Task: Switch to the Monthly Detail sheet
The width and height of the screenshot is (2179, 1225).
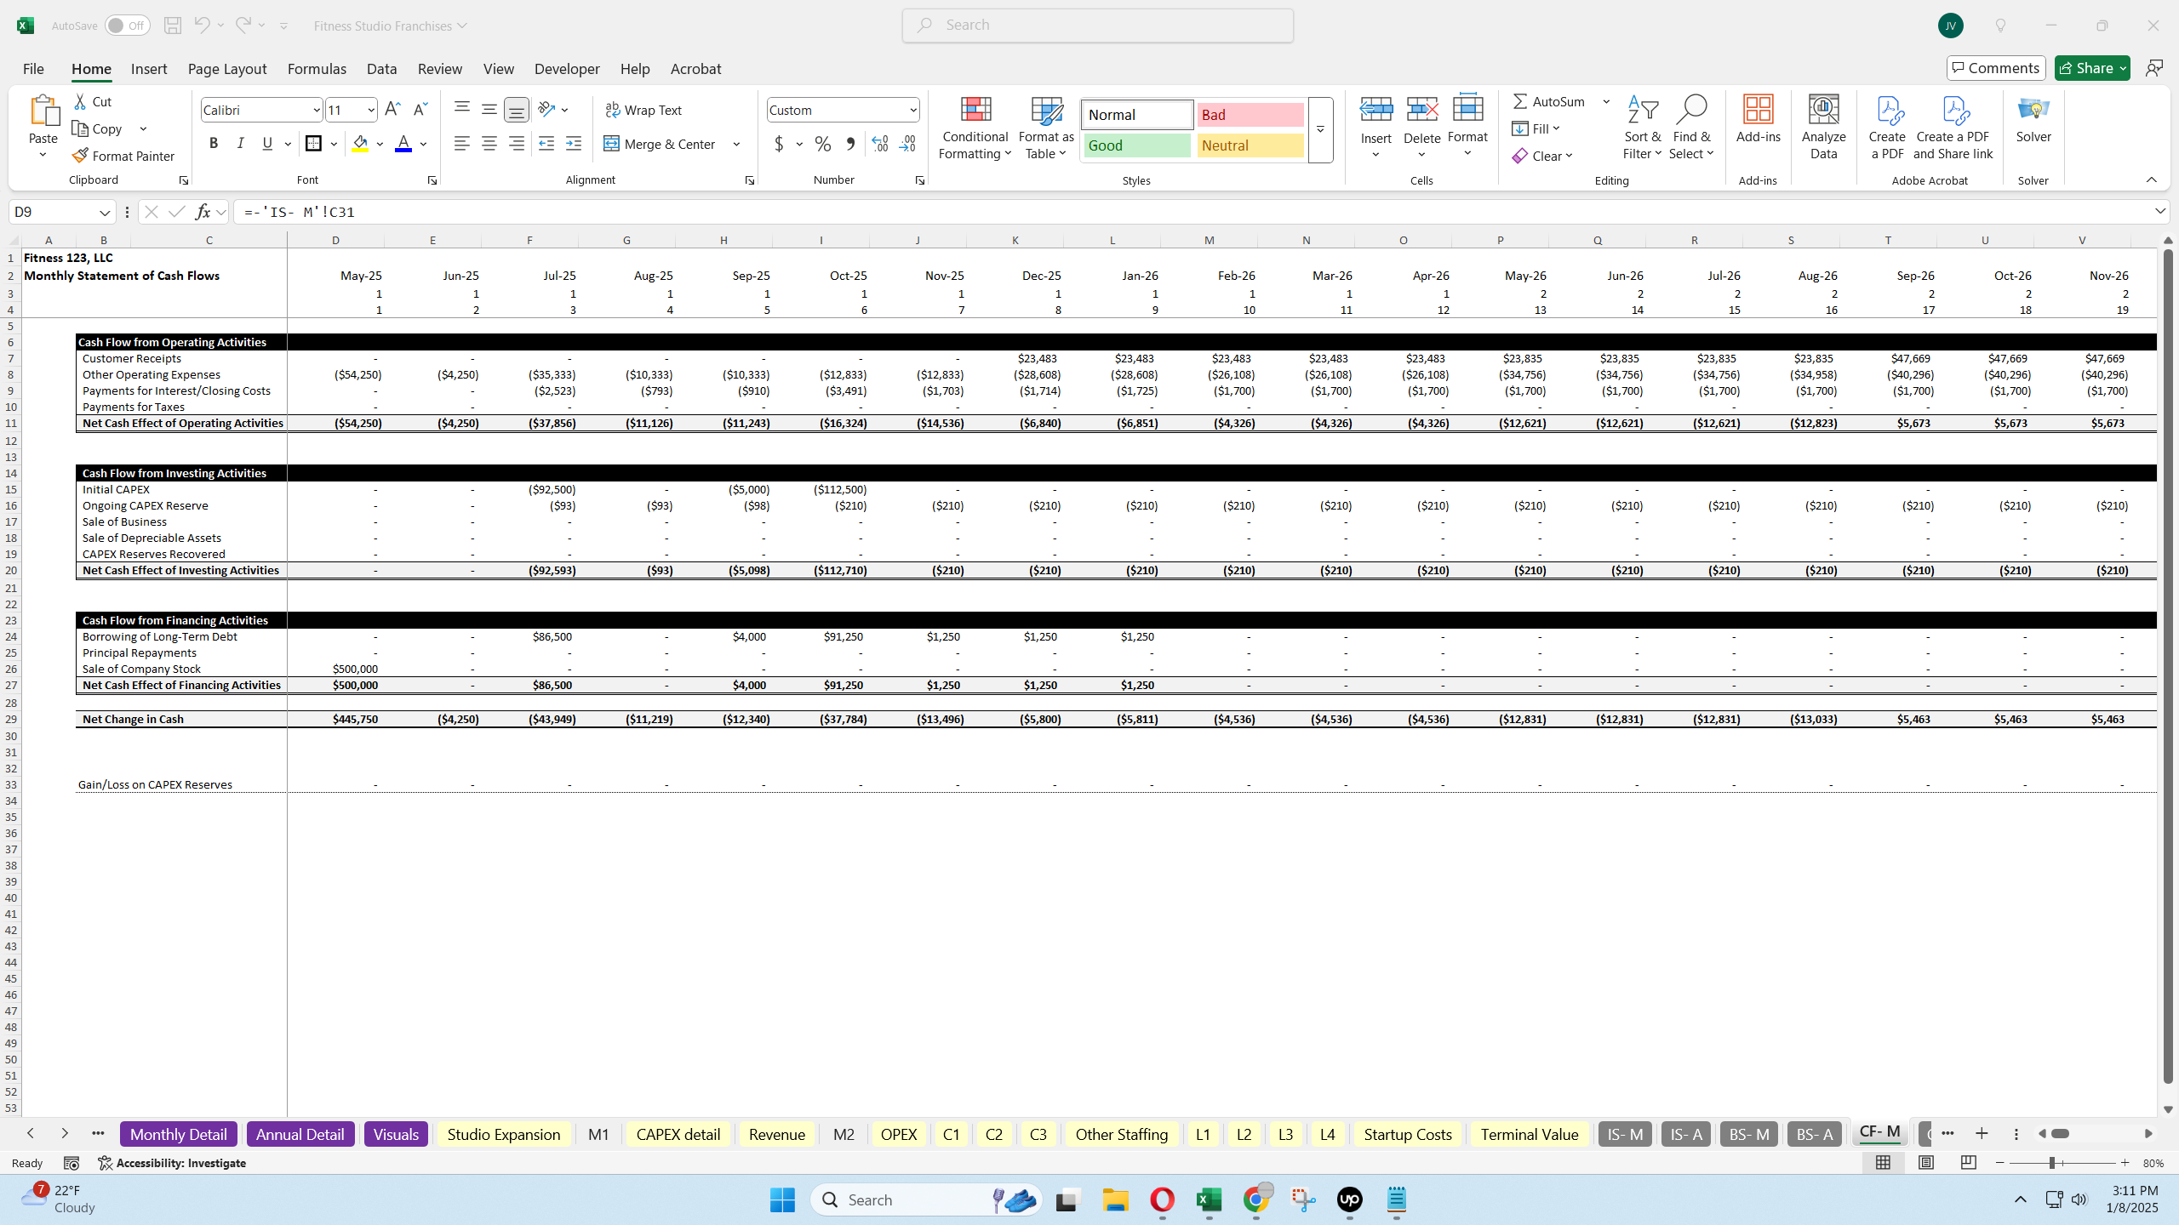Action: coord(178,1134)
